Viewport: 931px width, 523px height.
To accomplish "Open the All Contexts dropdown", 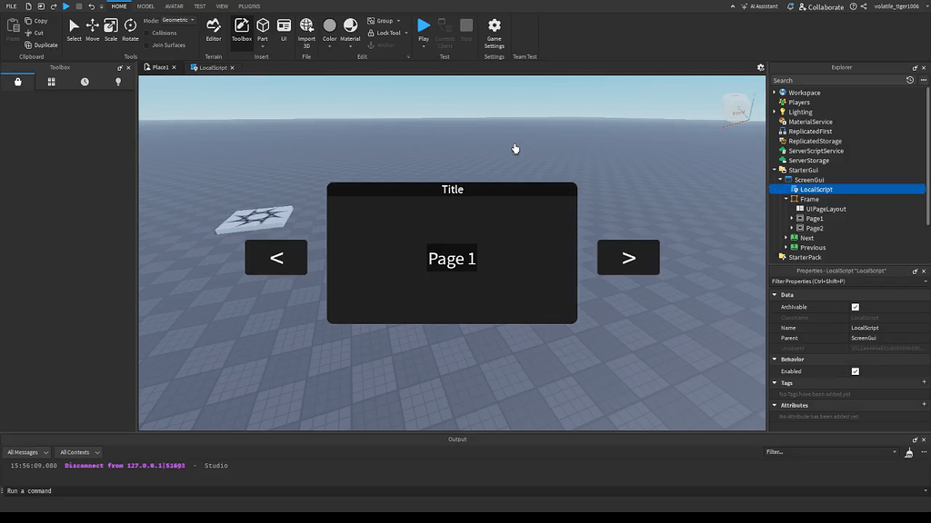I will point(79,452).
